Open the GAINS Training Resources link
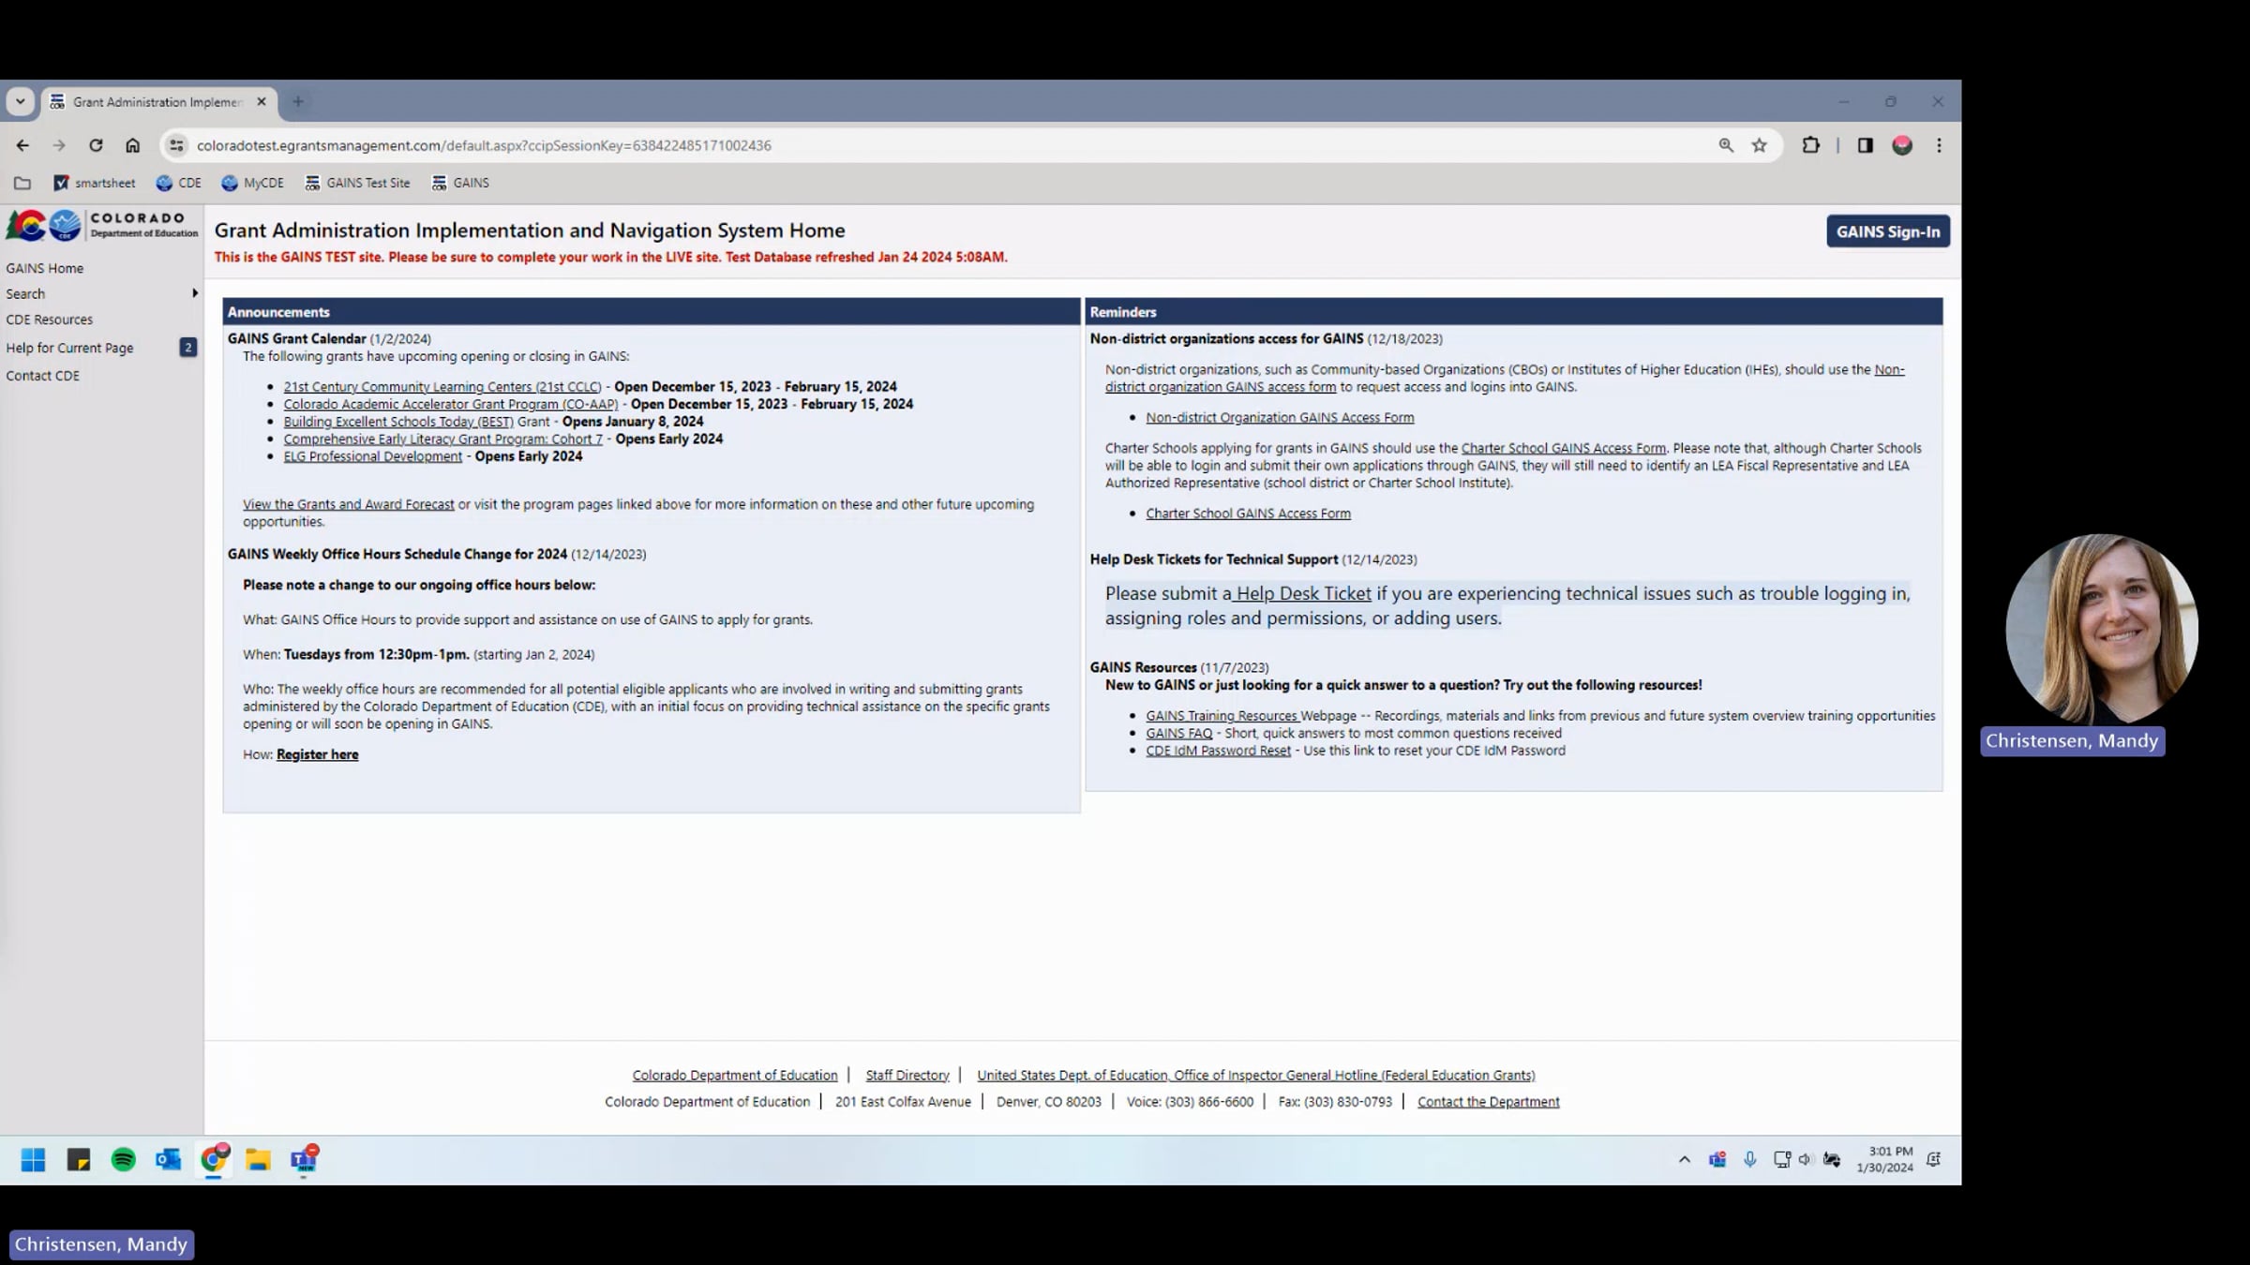Screen dimensions: 2250x1265 coord(1222,716)
